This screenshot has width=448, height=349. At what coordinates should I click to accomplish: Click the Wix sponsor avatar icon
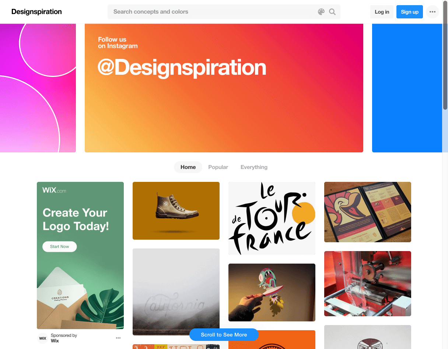[43, 338]
